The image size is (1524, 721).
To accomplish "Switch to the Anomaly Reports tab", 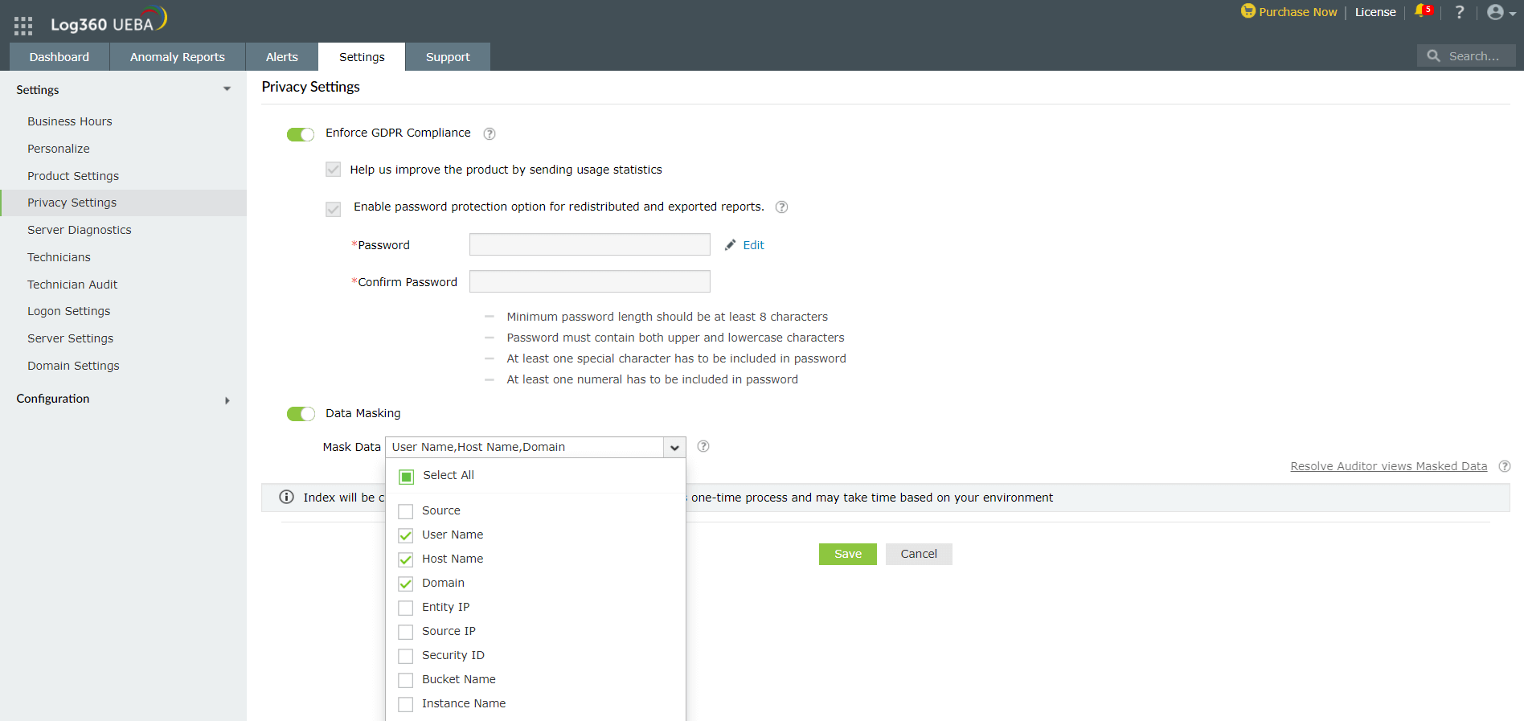I will [178, 57].
